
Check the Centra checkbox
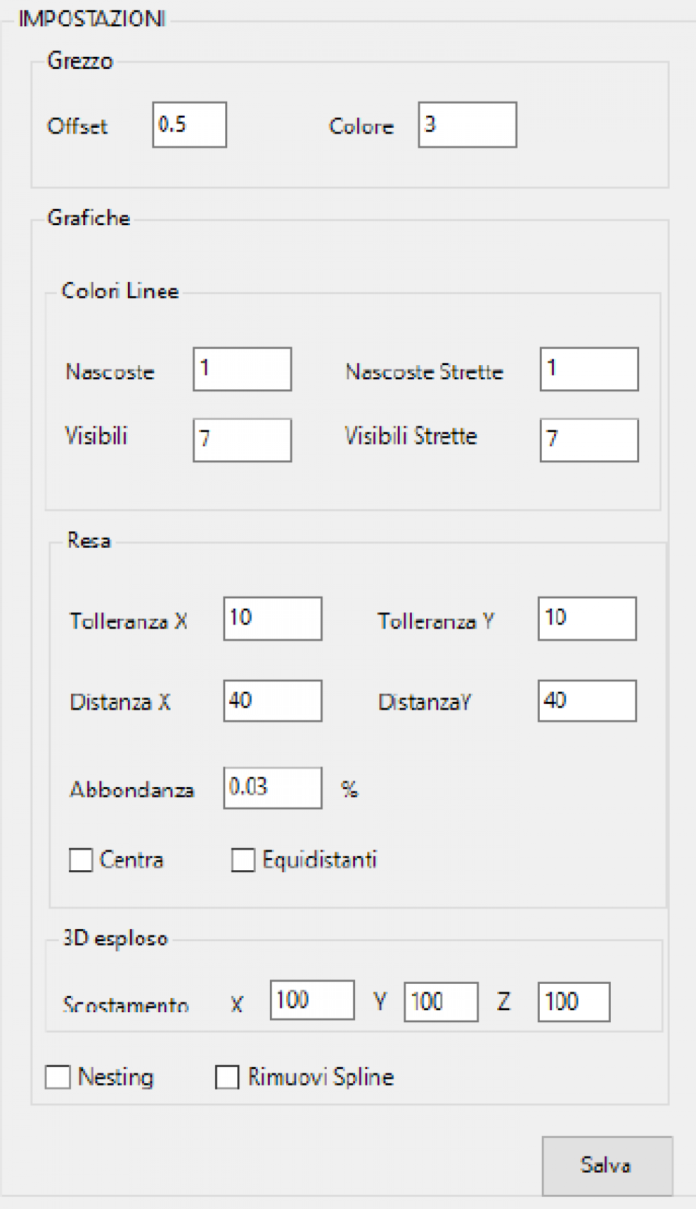tap(81, 860)
